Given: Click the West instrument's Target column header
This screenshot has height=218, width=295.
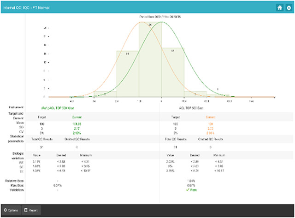Looking at the screenshot, I should tap(42, 117).
